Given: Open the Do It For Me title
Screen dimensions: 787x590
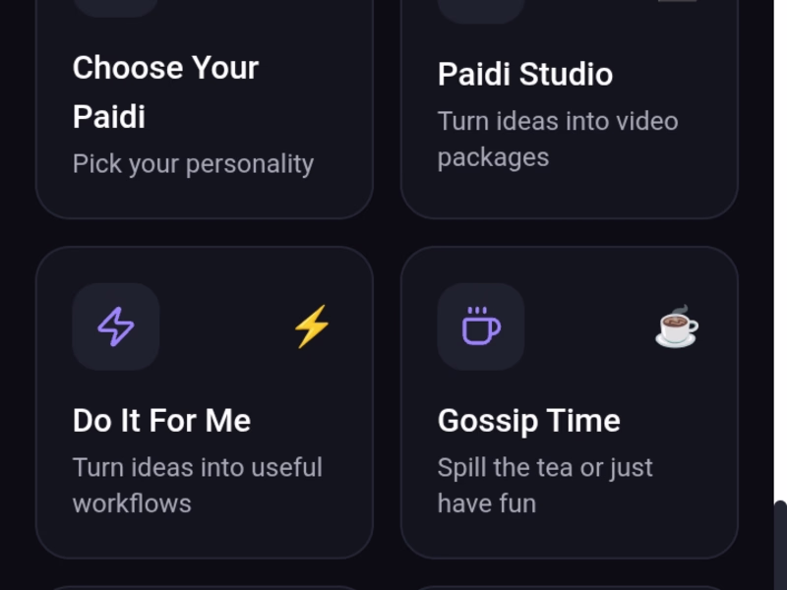Looking at the screenshot, I should (x=161, y=421).
